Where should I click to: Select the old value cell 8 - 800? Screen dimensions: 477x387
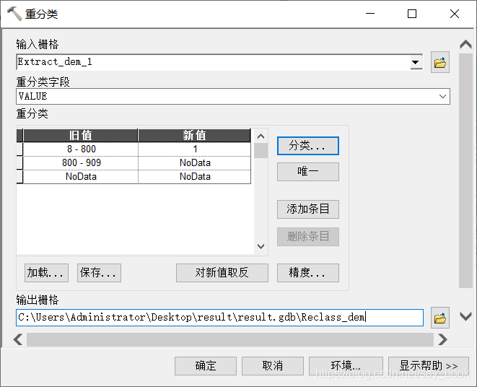[81, 149]
